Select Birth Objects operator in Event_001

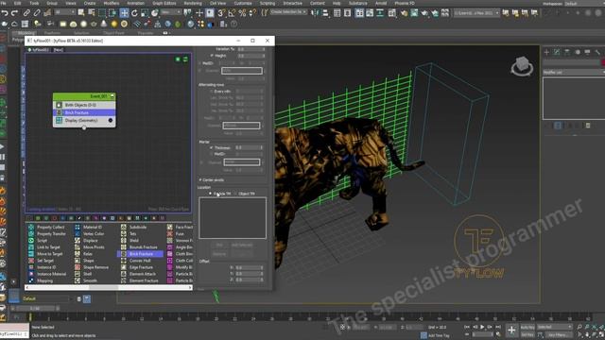pyautogui.click(x=84, y=105)
